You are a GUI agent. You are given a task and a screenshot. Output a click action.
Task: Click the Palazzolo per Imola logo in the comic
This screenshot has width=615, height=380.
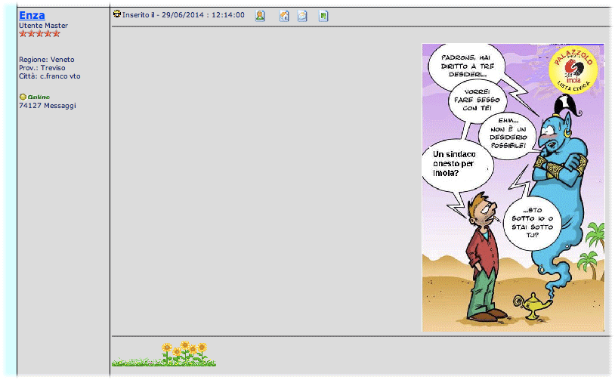coord(573,70)
